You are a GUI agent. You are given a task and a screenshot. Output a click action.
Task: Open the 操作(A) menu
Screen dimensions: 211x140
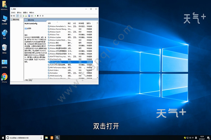(x=19, y=13)
